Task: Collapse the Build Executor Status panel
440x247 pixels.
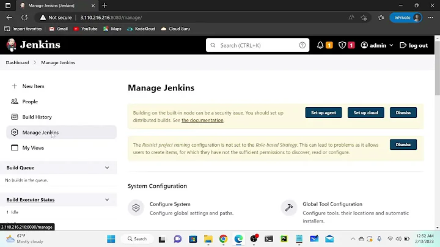Action: coord(107,199)
